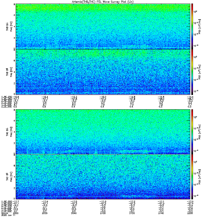
Task: Click the color bar beside THB B-perpendicular panel
Action: point(192,26)
